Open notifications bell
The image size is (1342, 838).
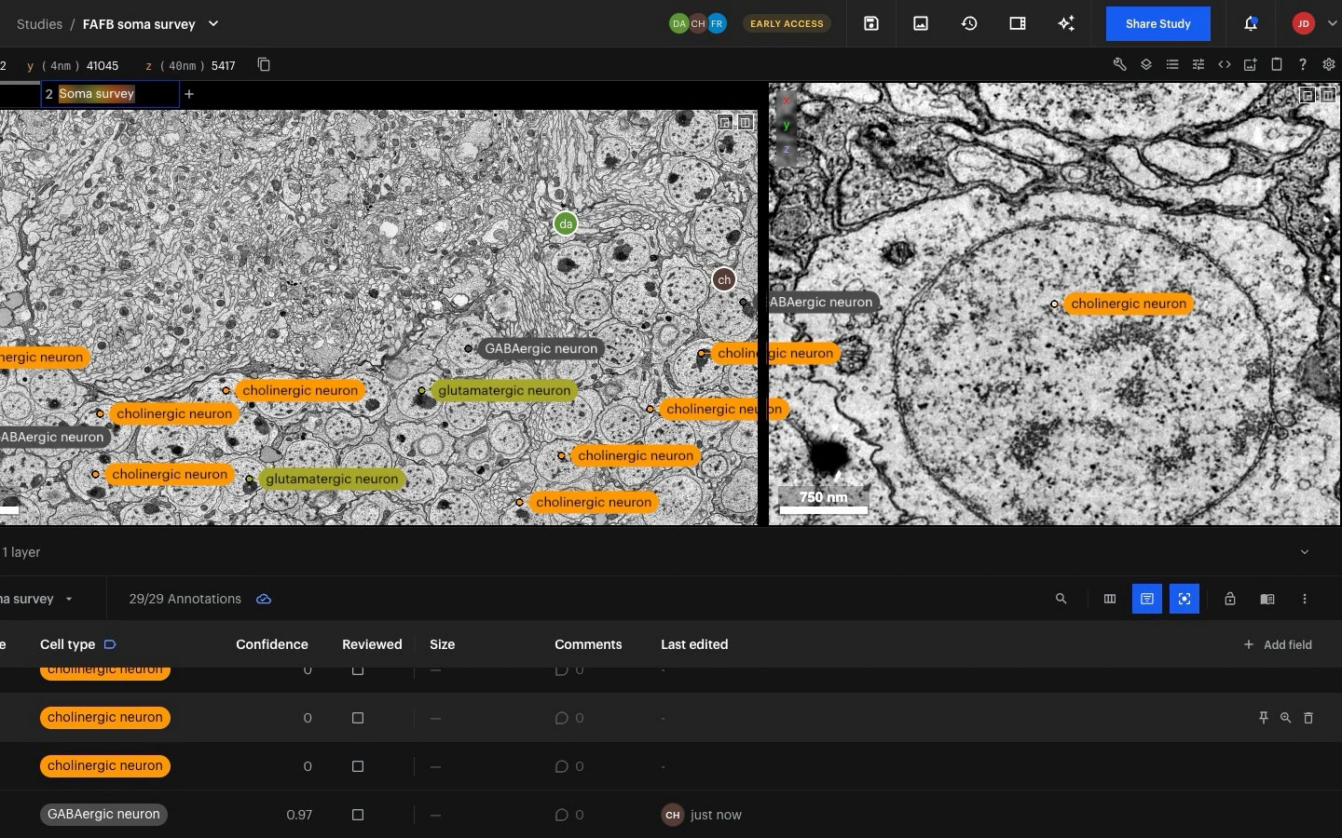click(1251, 23)
